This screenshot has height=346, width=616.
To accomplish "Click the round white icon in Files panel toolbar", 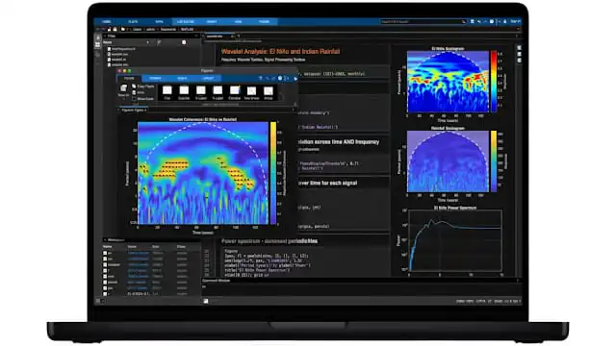I will tap(184, 42).
